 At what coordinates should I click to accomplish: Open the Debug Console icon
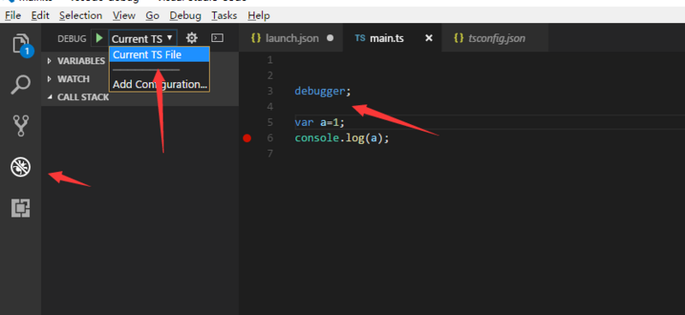[x=217, y=38]
